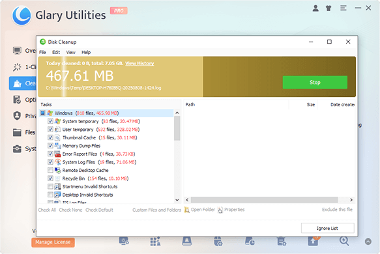Uncheck Thumbnail Cache checkbox

(50, 137)
